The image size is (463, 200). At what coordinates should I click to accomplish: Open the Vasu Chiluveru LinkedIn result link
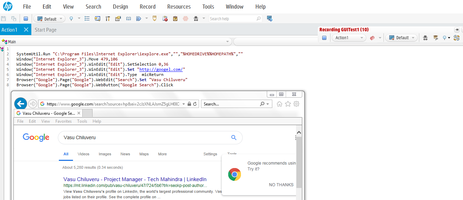pos(135,179)
